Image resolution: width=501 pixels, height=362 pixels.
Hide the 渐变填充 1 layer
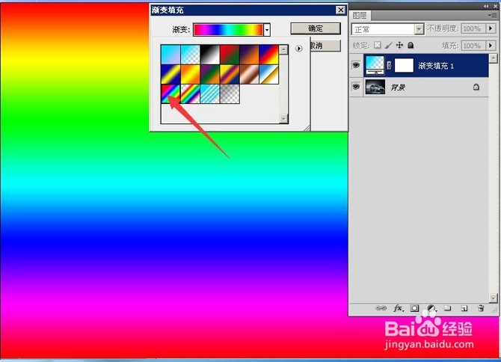pyautogui.click(x=356, y=65)
